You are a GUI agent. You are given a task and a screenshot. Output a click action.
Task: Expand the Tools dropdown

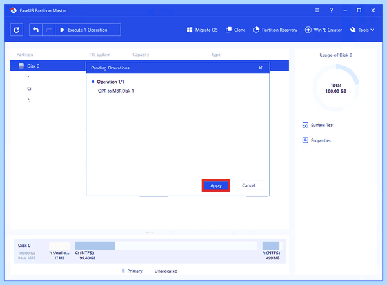click(x=362, y=30)
